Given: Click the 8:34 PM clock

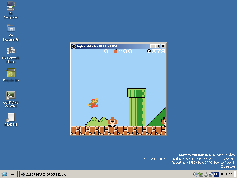Looking at the screenshot, I should click(226, 174).
